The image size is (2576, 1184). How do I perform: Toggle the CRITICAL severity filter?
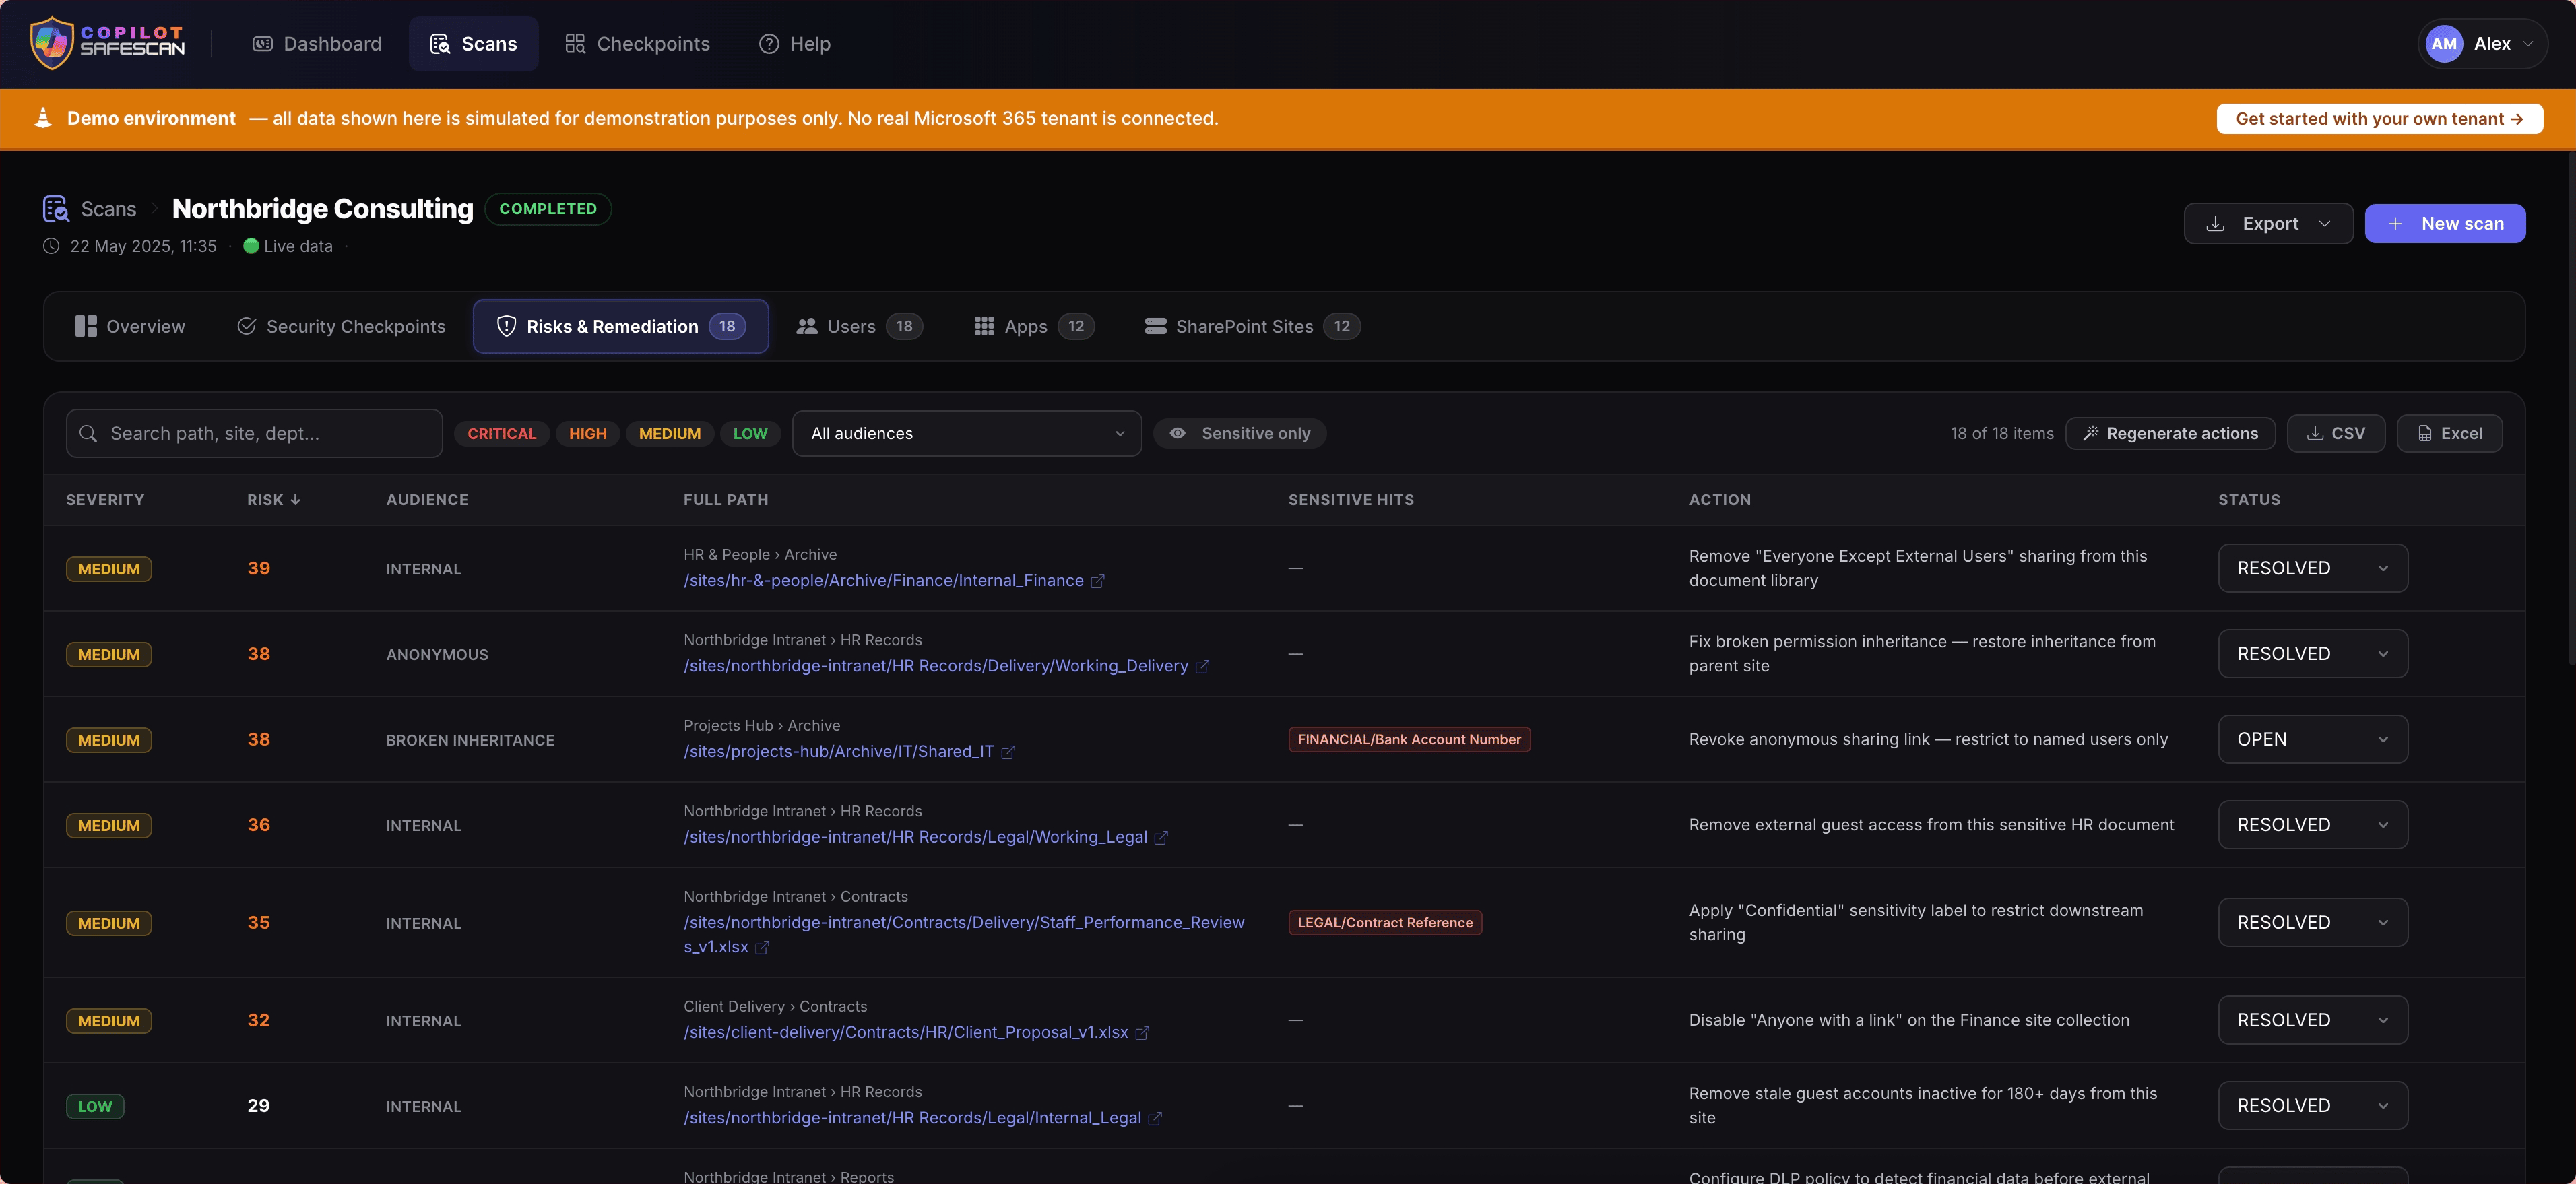point(502,434)
